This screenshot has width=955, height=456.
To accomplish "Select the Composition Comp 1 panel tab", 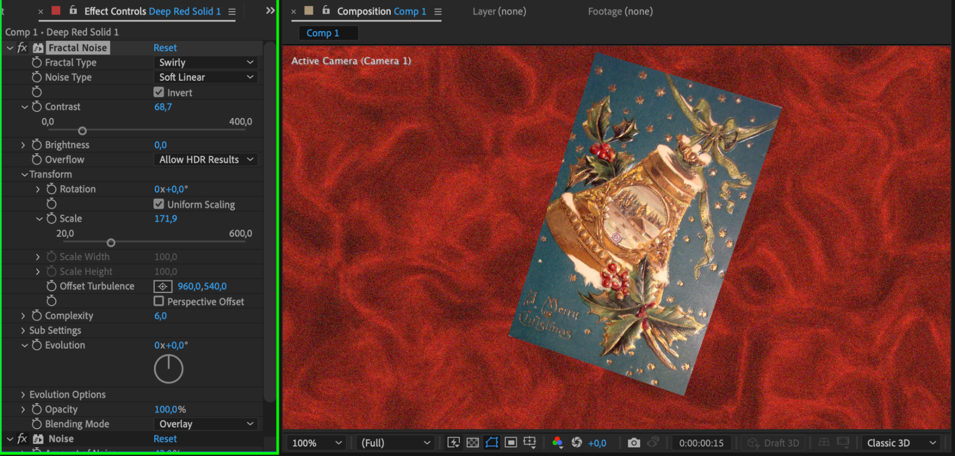I will [382, 11].
